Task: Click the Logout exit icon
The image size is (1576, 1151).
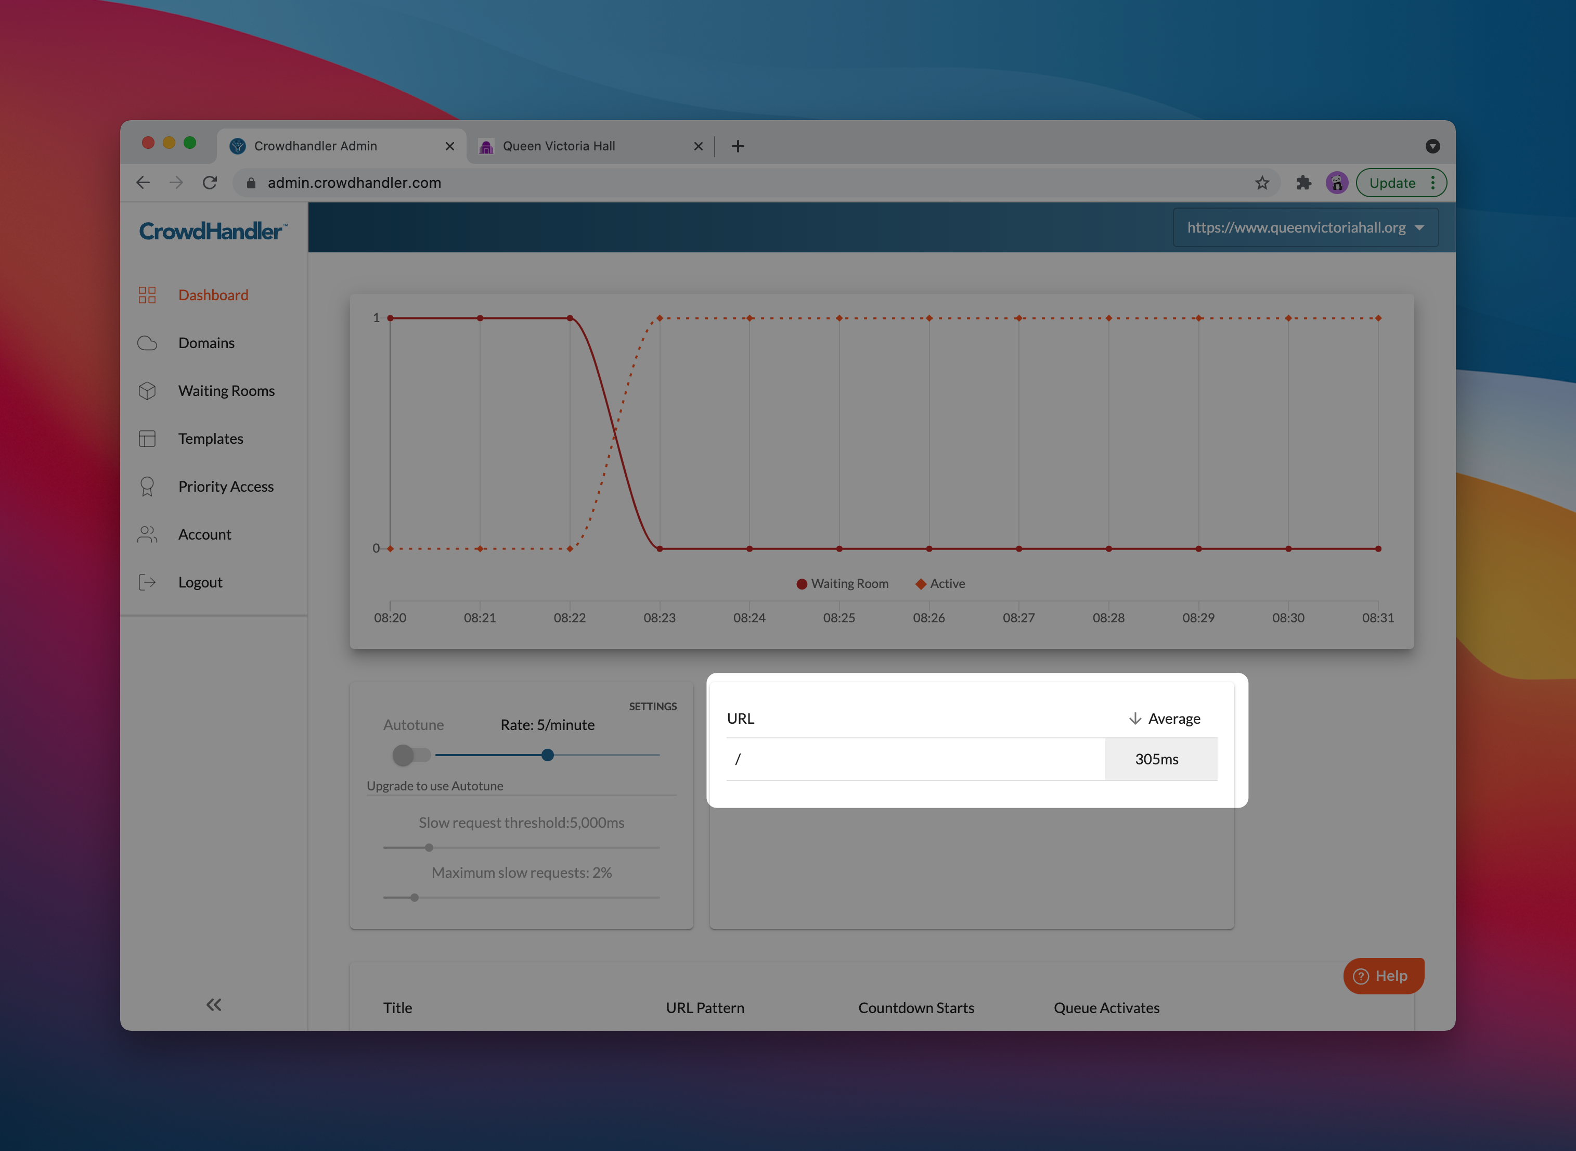Action: click(x=147, y=582)
